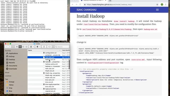Go back in Finder window

coord(6,47)
